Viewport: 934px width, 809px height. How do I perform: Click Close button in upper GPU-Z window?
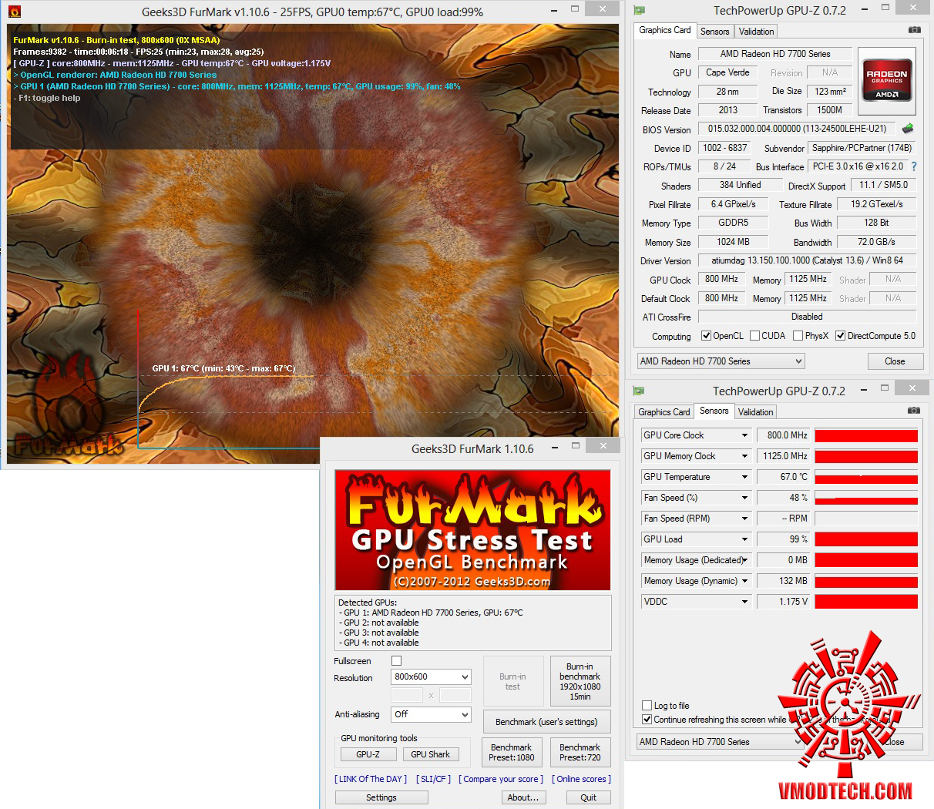(895, 361)
